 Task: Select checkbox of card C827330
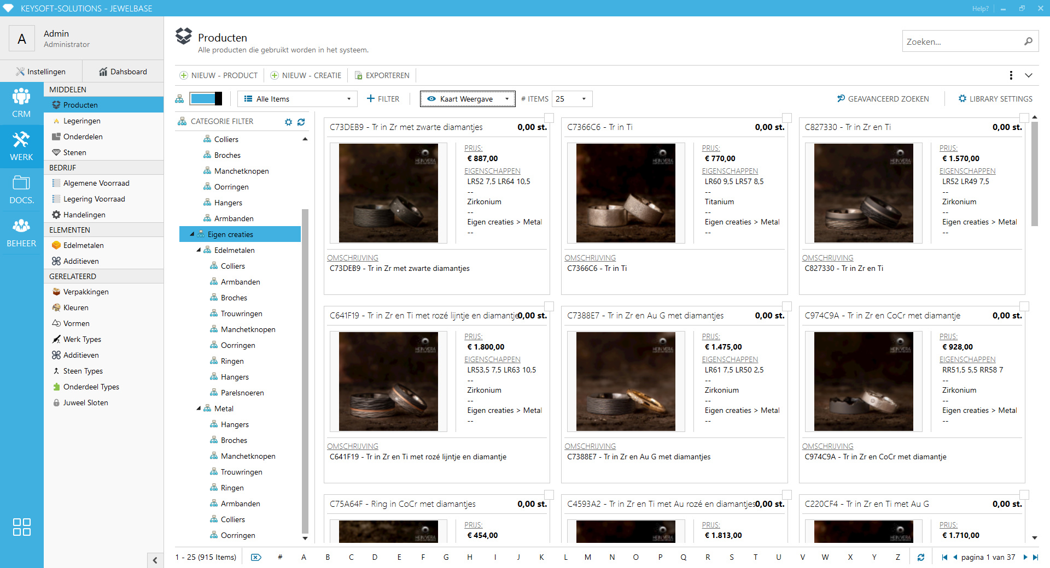(1024, 118)
